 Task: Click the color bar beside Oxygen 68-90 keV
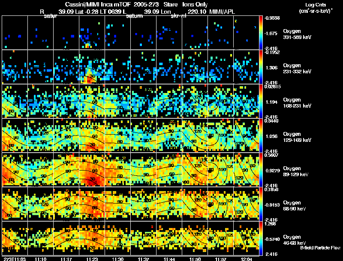261,204
